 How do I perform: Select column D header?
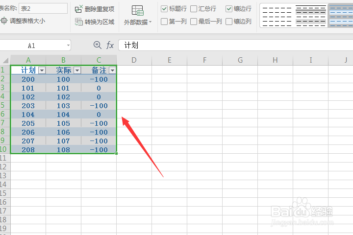[x=134, y=60]
